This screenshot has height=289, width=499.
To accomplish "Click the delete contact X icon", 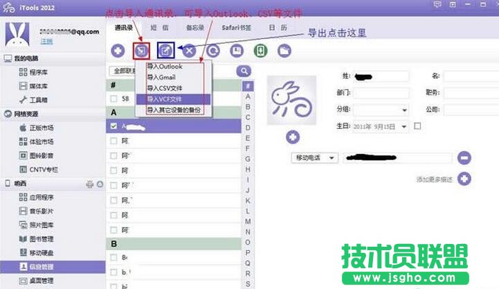I will (190, 51).
